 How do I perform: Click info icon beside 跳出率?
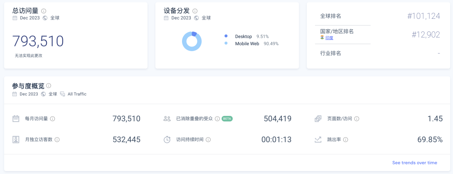[346, 140]
